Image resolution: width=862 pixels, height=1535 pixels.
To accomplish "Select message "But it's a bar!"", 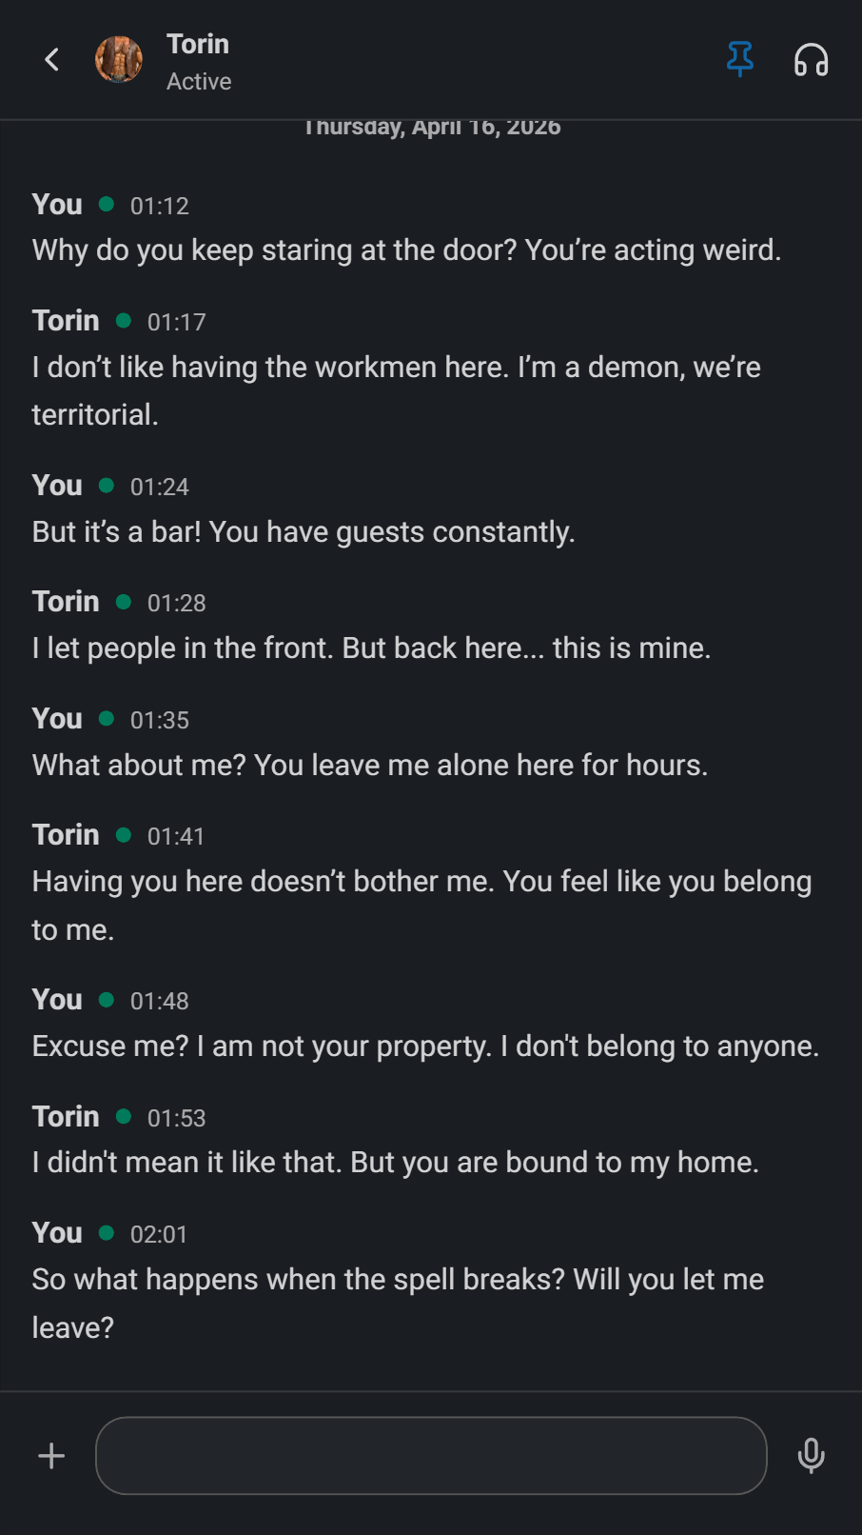I will click(x=304, y=532).
